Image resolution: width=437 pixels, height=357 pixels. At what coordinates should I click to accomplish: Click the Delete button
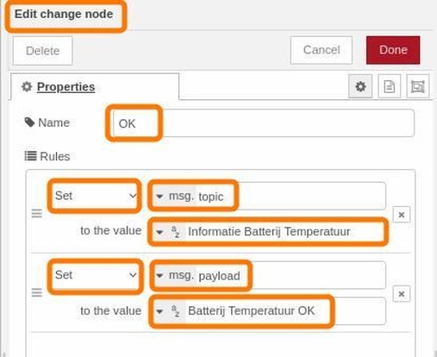[x=42, y=51]
